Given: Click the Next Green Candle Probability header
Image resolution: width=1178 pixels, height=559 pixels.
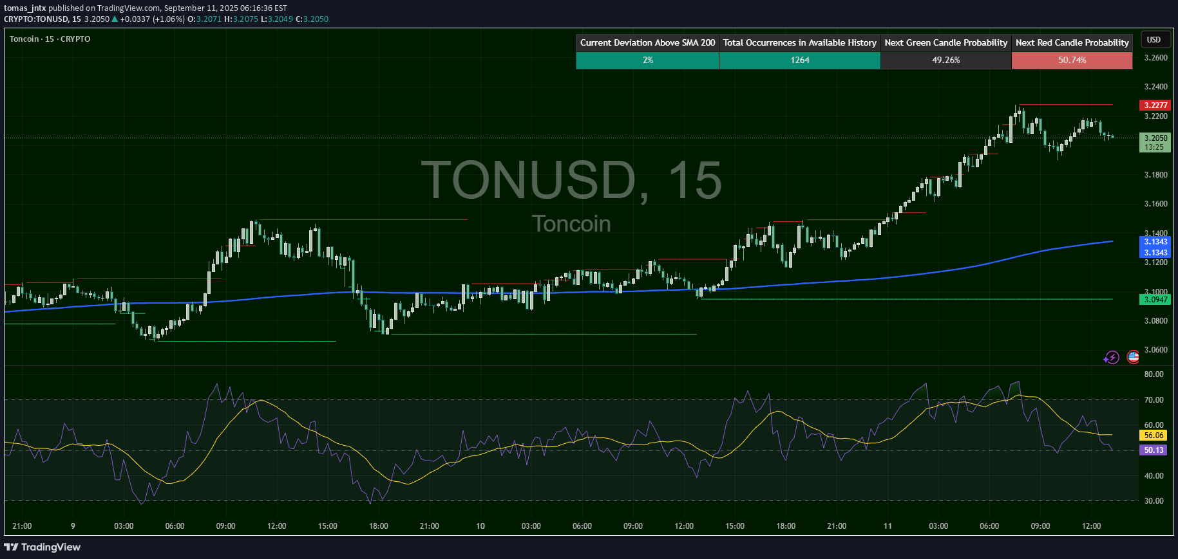Looking at the screenshot, I should tap(945, 42).
